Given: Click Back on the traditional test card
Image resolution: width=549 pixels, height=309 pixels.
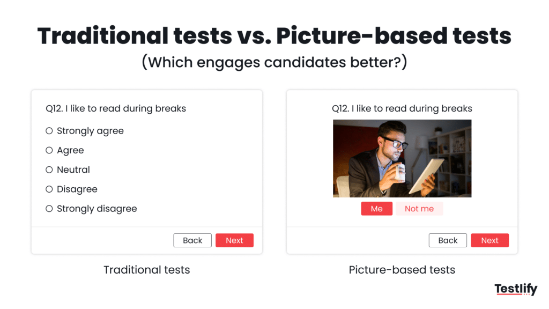Looking at the screenshot, I should point(192,240).
